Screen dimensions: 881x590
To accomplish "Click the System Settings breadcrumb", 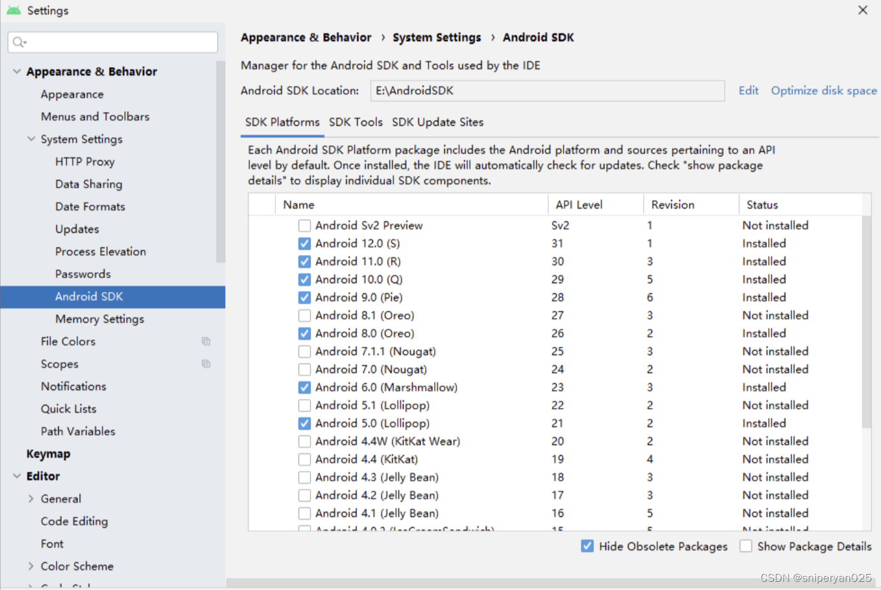I will point(437,37).
